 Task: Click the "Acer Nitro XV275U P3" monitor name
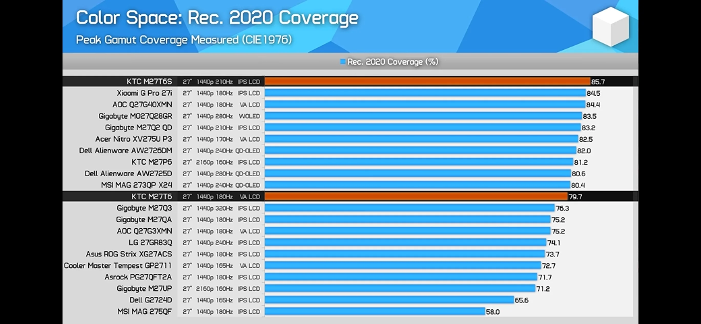pyautogui.click(x=133, y=139)
